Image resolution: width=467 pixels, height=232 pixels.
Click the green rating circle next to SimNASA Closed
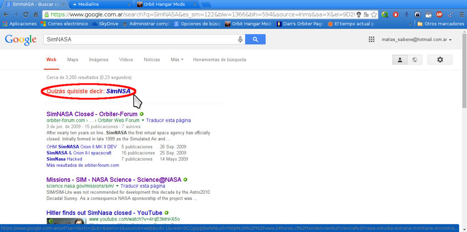point(141,114)
